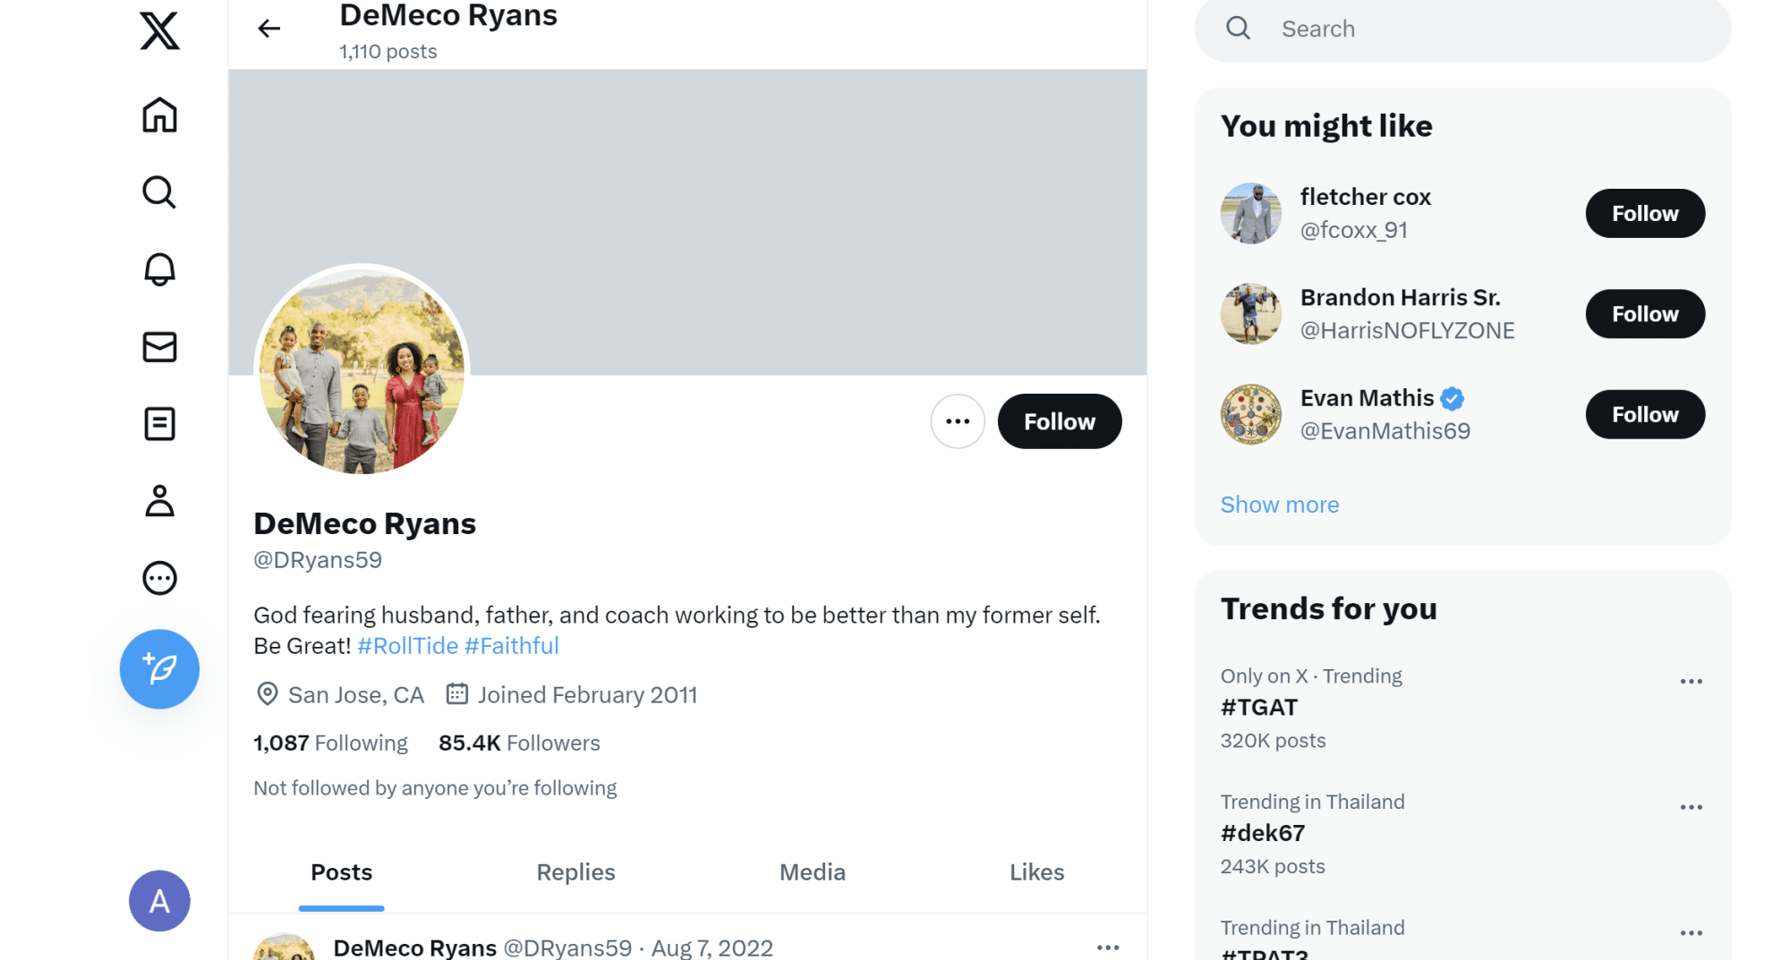The width and height of the screenshot is (1790, 960).
Task: Switch to the Replies tab
Action: click(x=575, y=871)
